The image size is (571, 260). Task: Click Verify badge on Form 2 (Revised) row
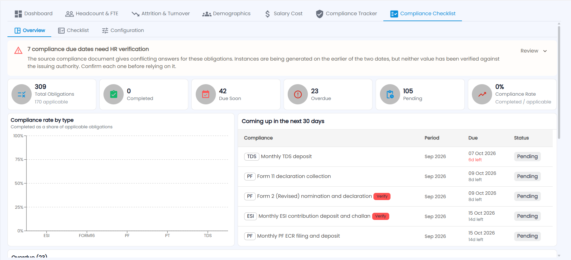pos(382,196)
